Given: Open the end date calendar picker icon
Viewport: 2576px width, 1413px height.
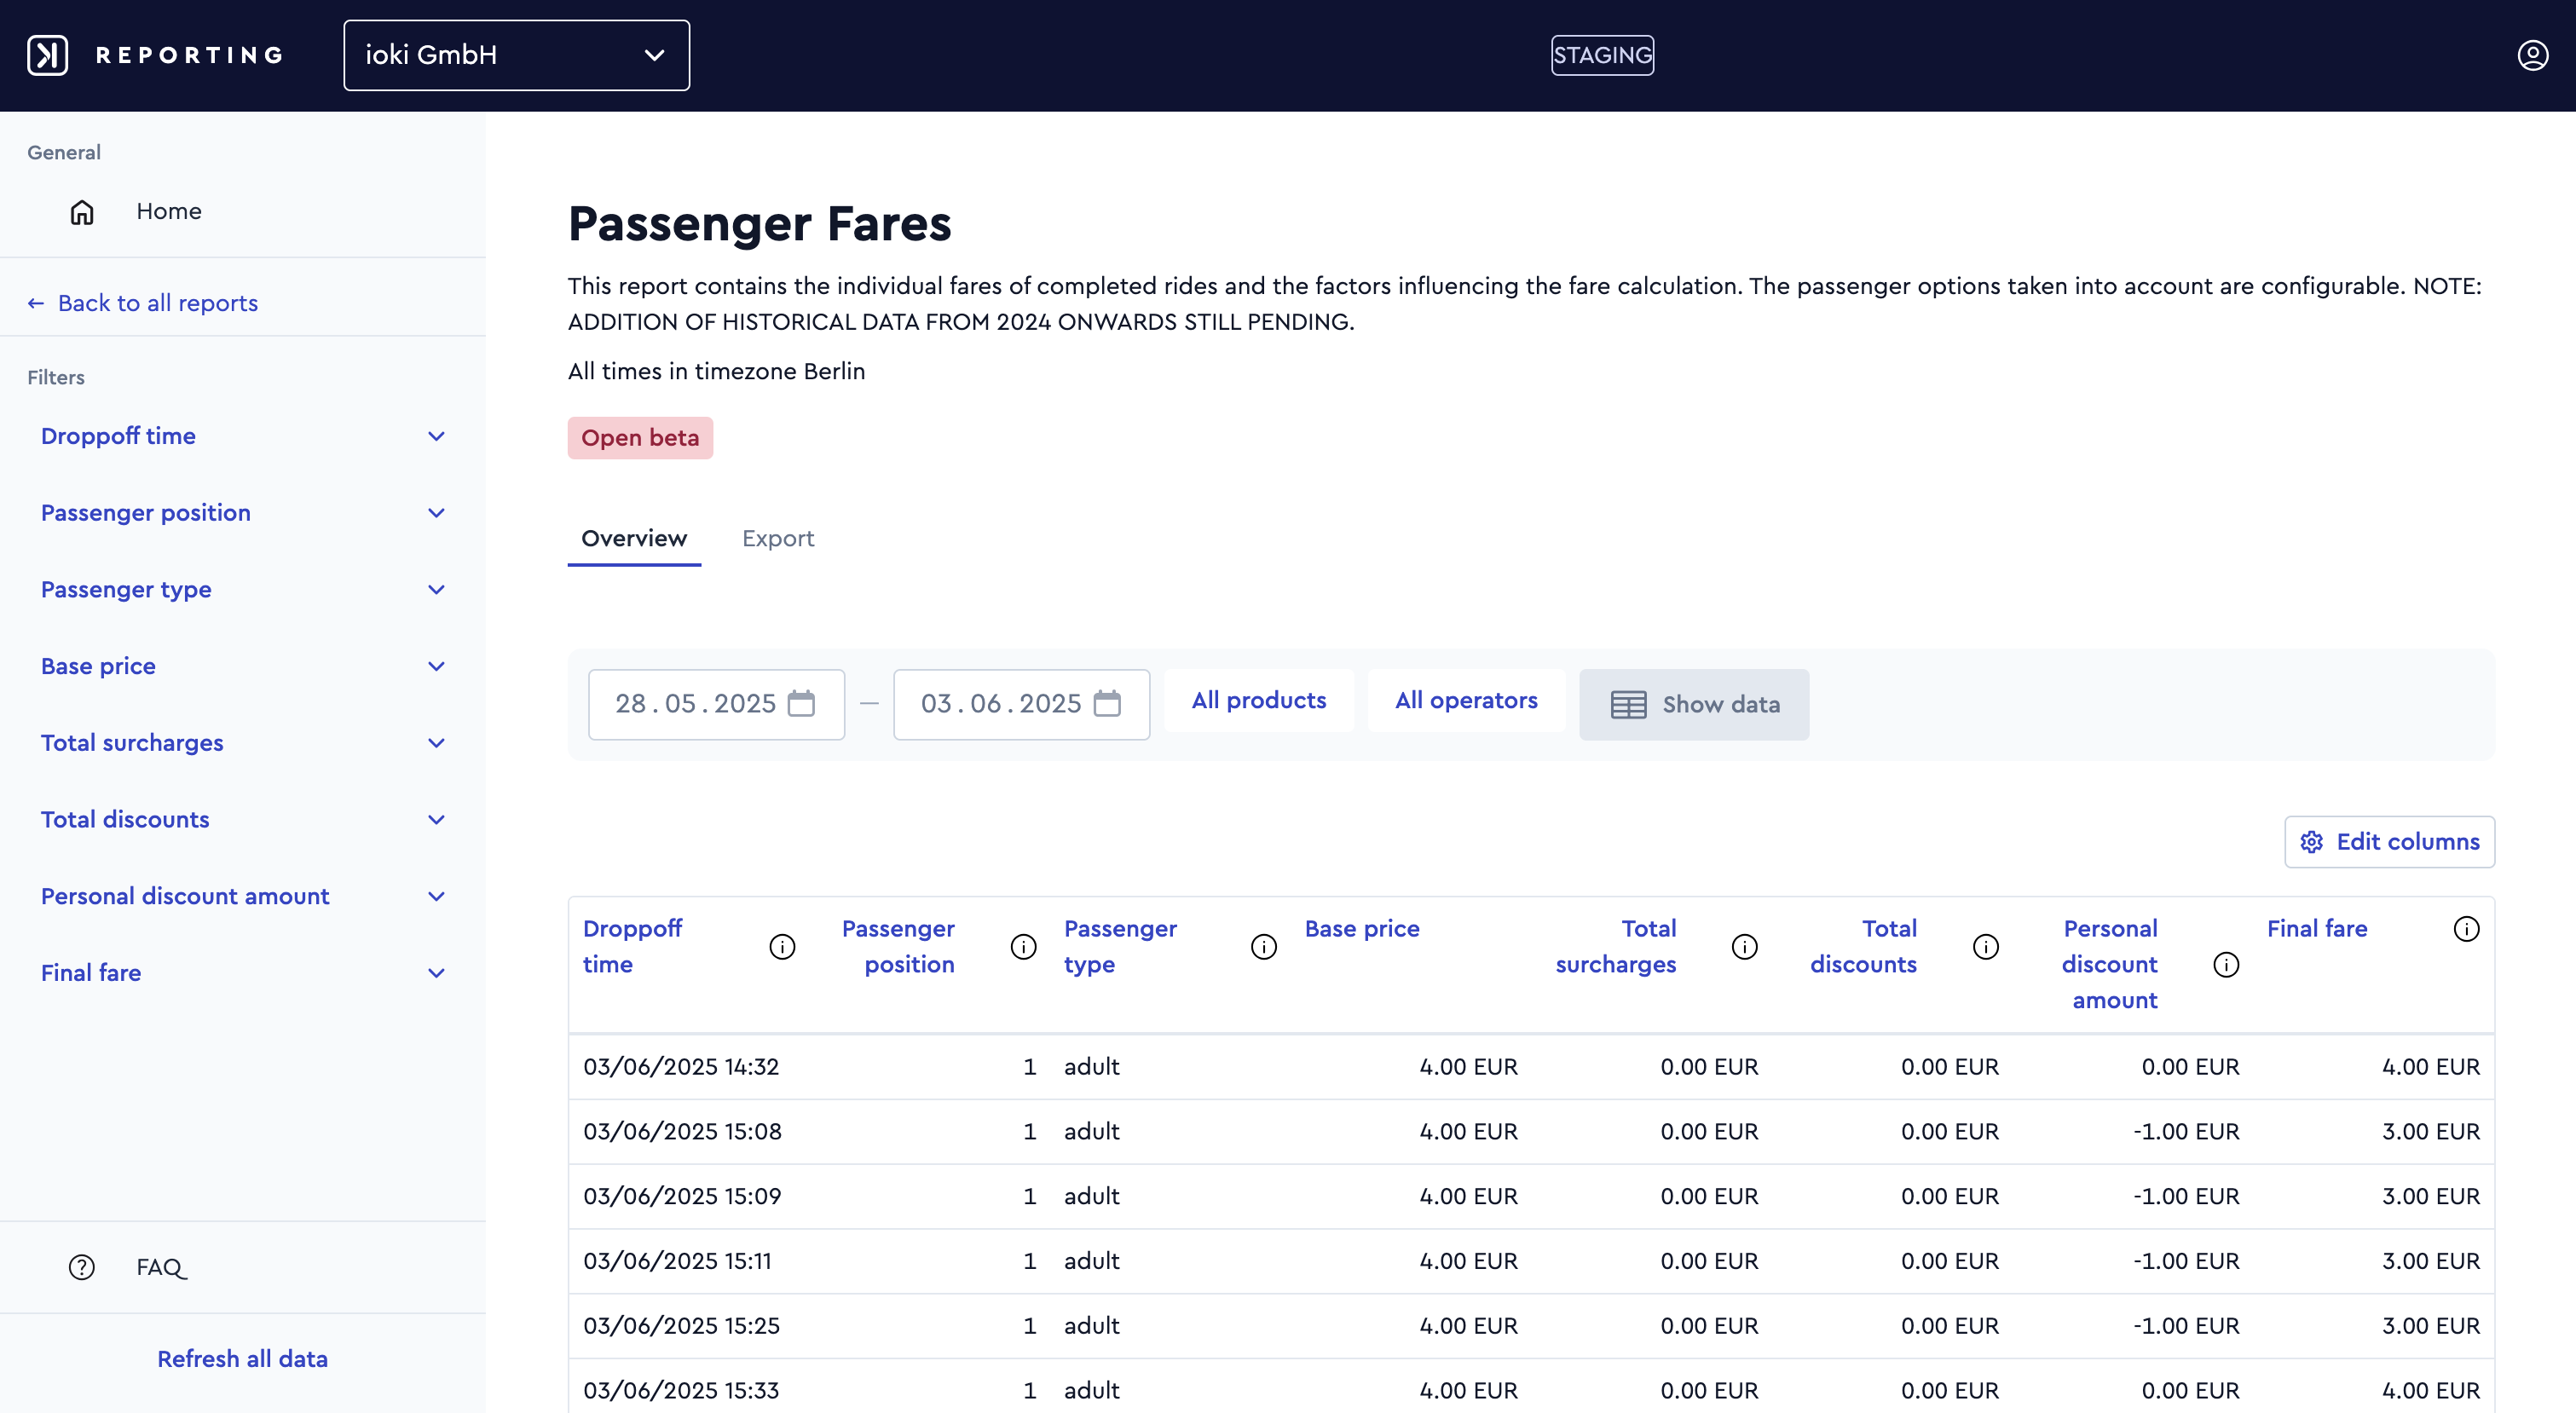Looking at the screenshot, I should pos(1107,703).
